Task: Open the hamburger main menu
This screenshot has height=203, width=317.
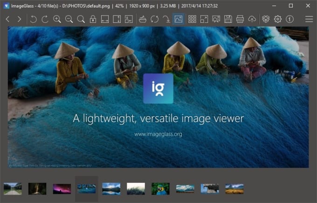Action: pyautogui.click(x=309, y=19)
